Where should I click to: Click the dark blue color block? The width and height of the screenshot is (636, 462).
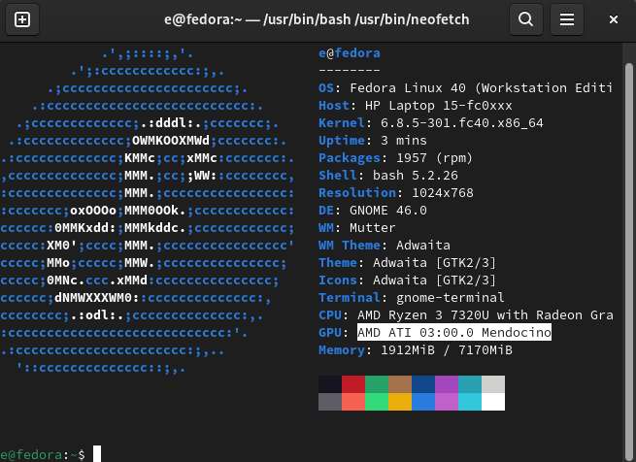[x=423, y=384]
